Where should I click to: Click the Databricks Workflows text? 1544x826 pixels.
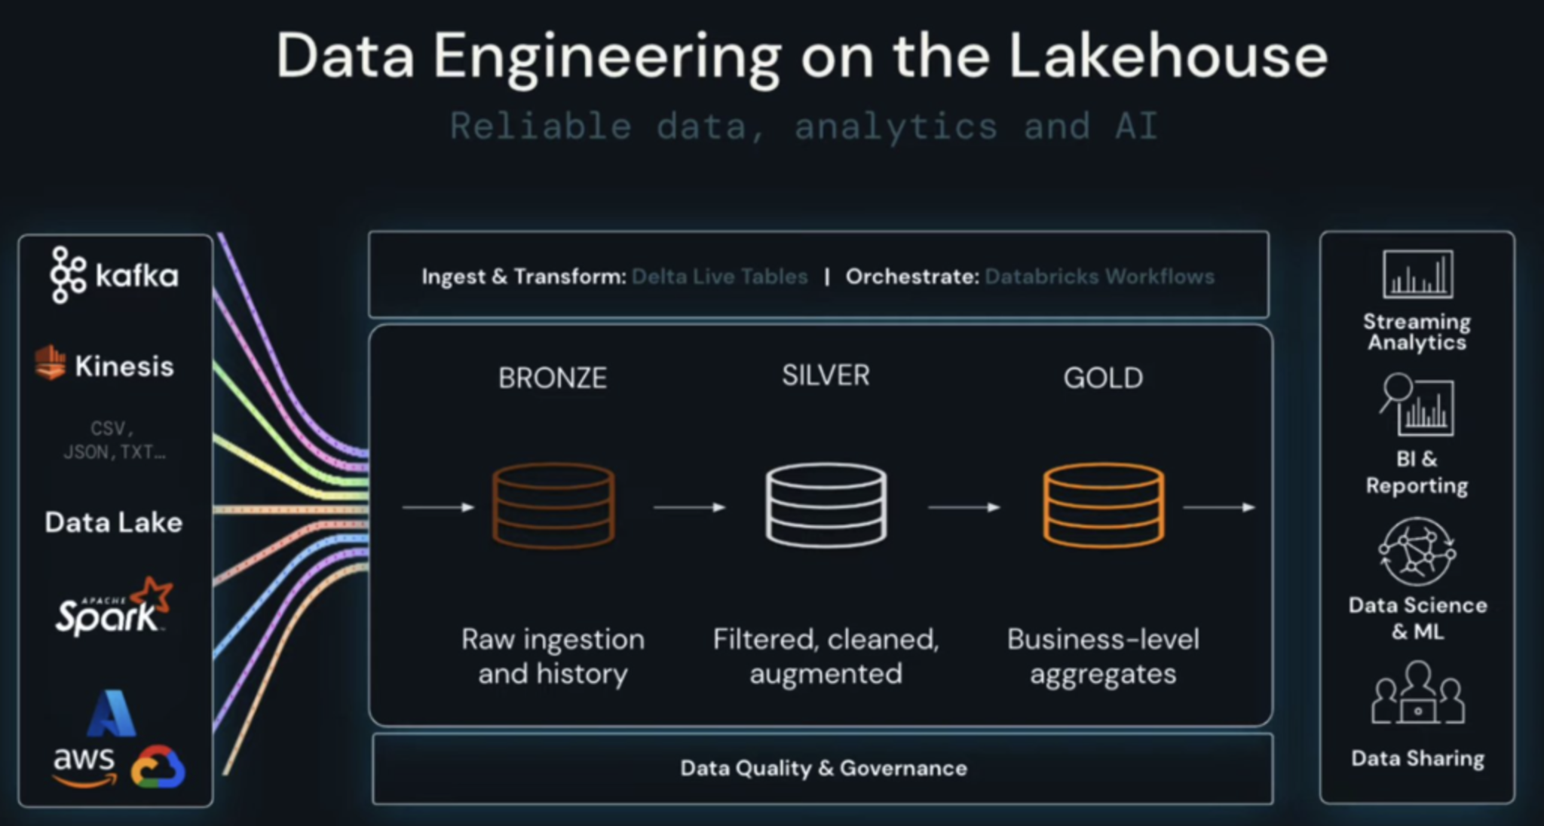click(x=1099, y=277)
